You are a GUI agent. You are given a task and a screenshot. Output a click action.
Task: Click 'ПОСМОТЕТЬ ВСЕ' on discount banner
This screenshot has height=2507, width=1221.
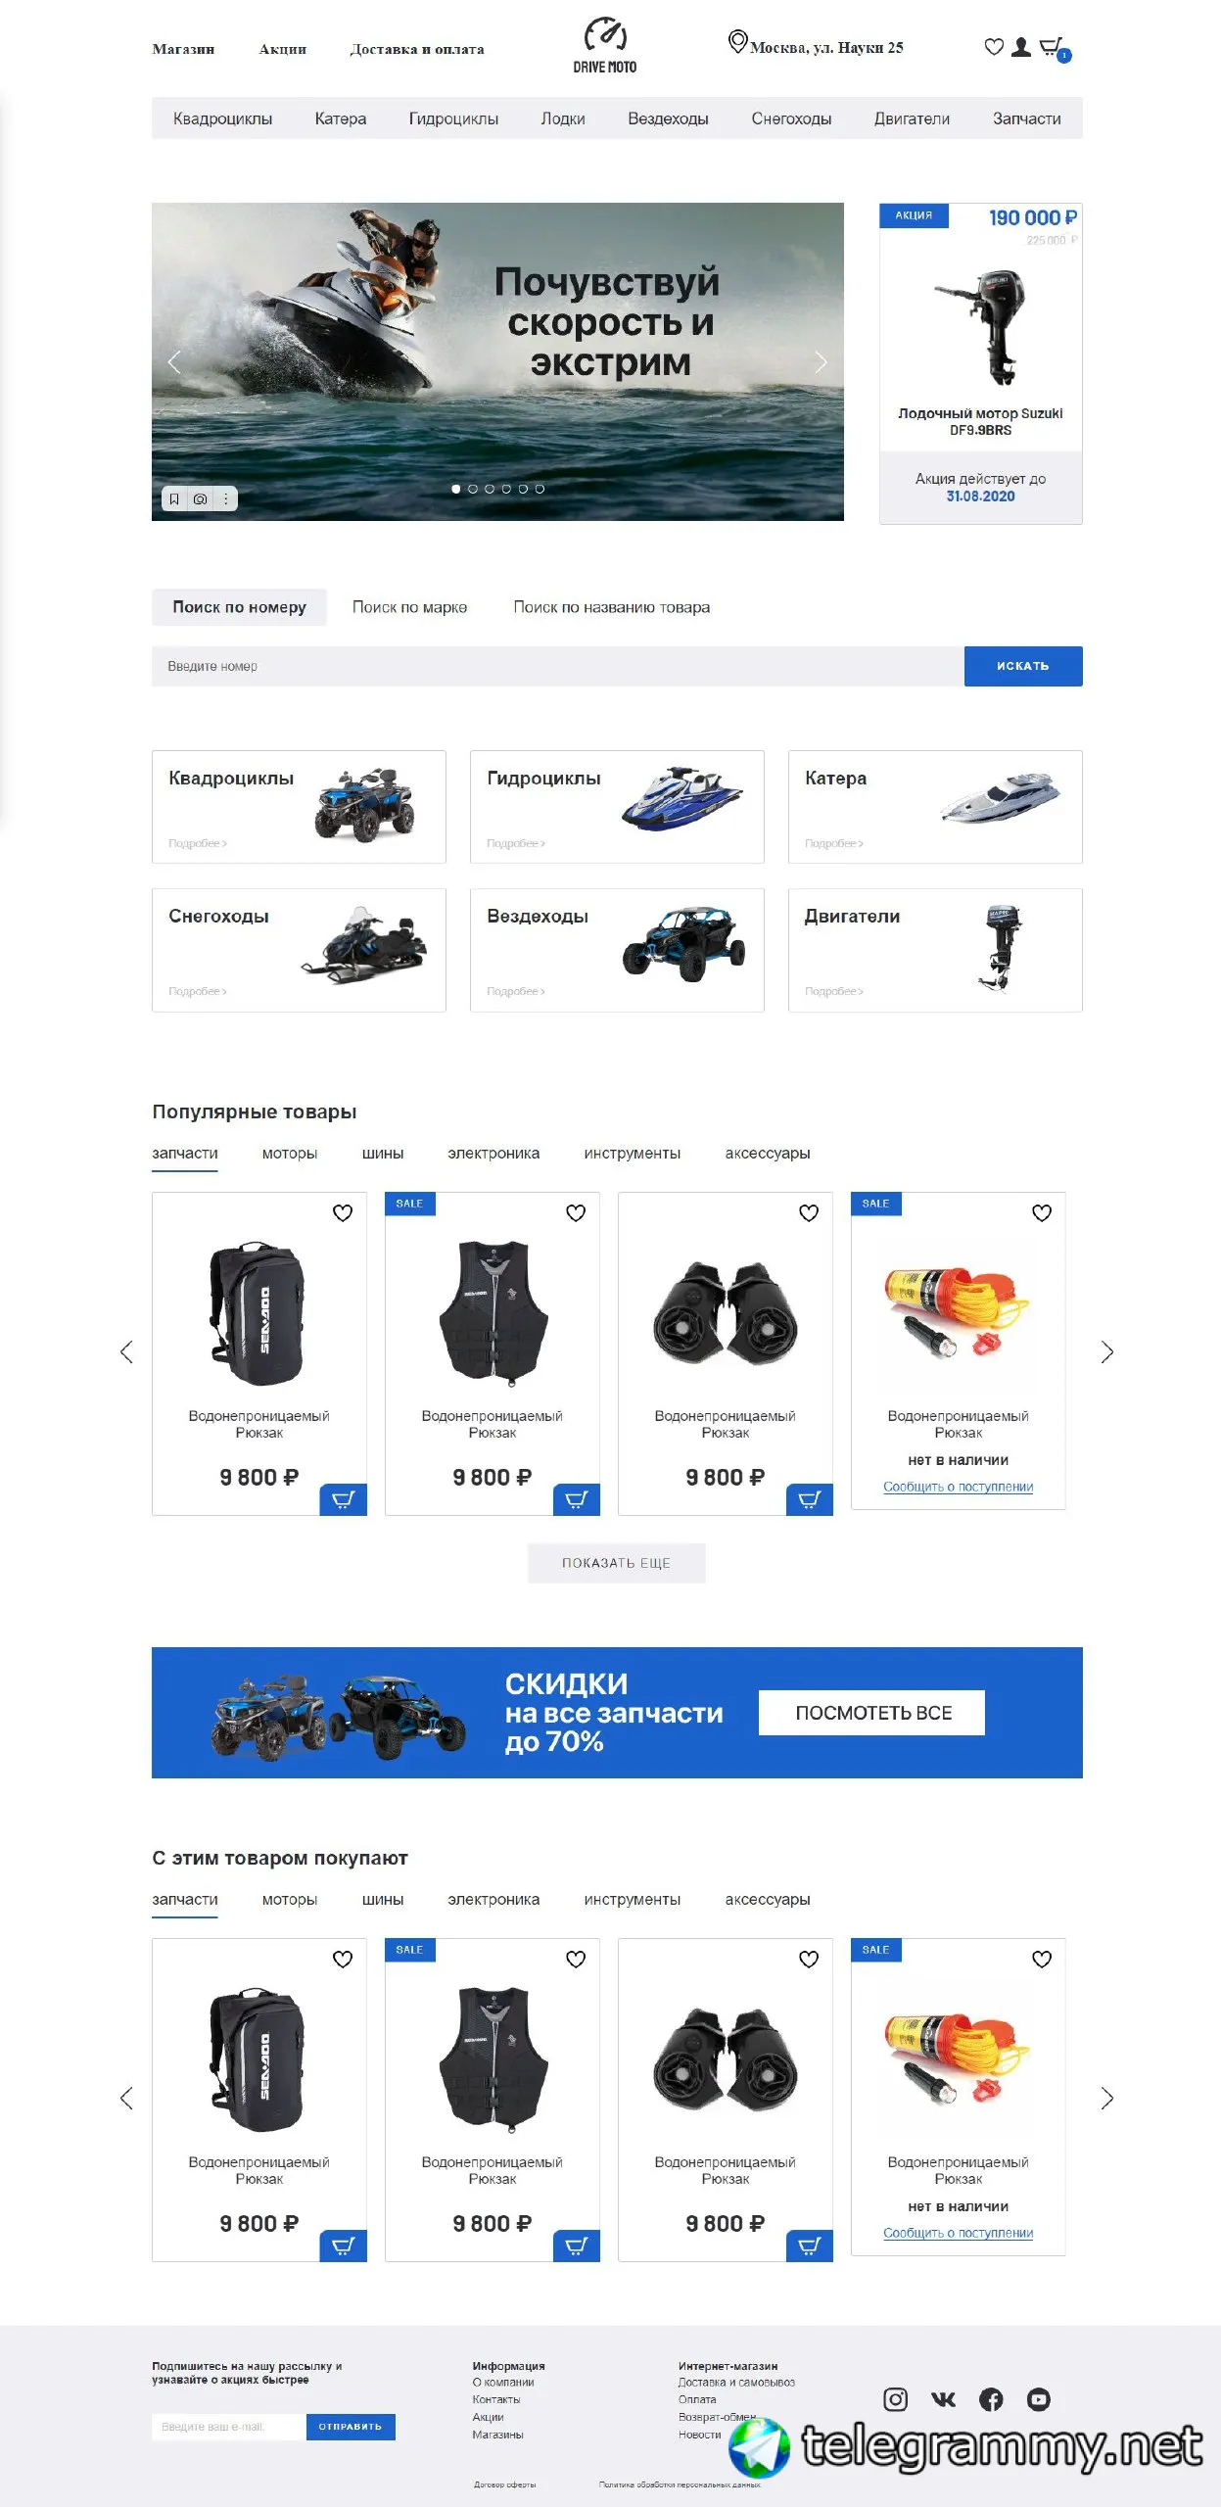[x=871, y=1713]
